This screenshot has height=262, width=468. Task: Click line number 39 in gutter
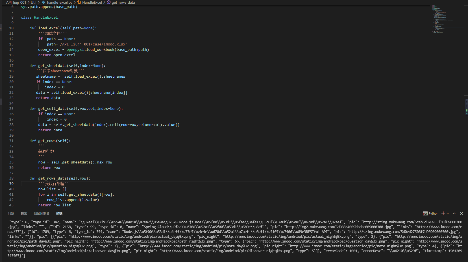tap(11, 184)
